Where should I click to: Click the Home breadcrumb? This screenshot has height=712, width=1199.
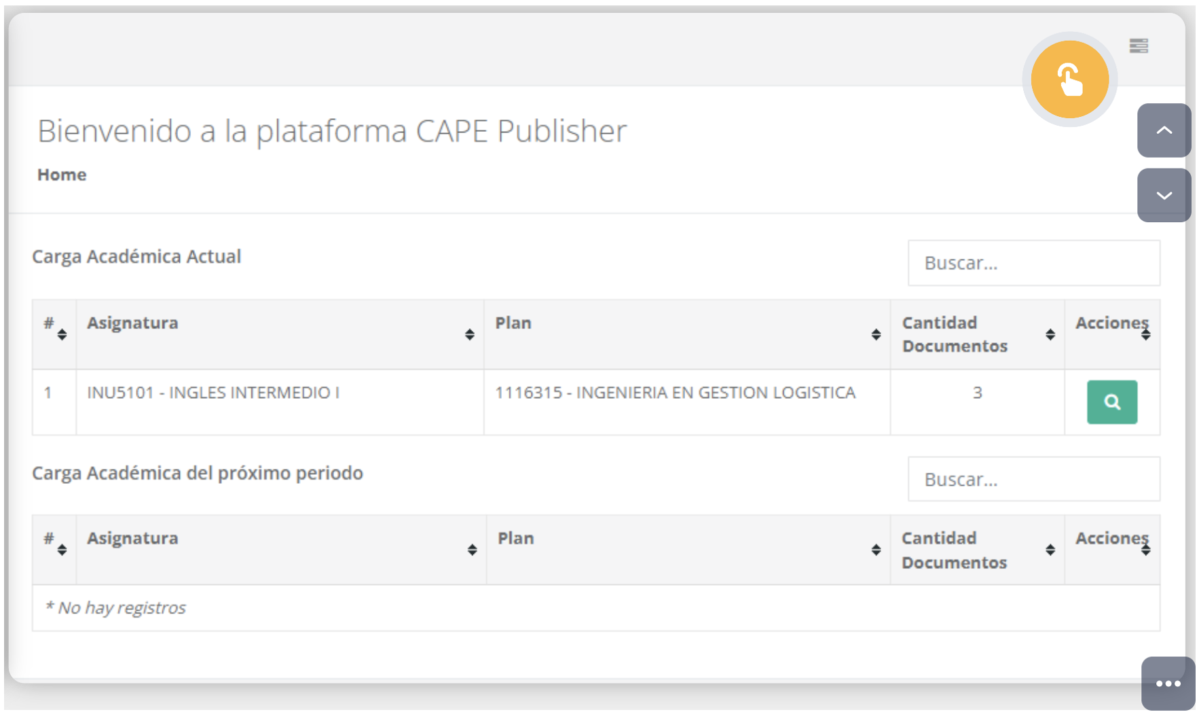62,175
